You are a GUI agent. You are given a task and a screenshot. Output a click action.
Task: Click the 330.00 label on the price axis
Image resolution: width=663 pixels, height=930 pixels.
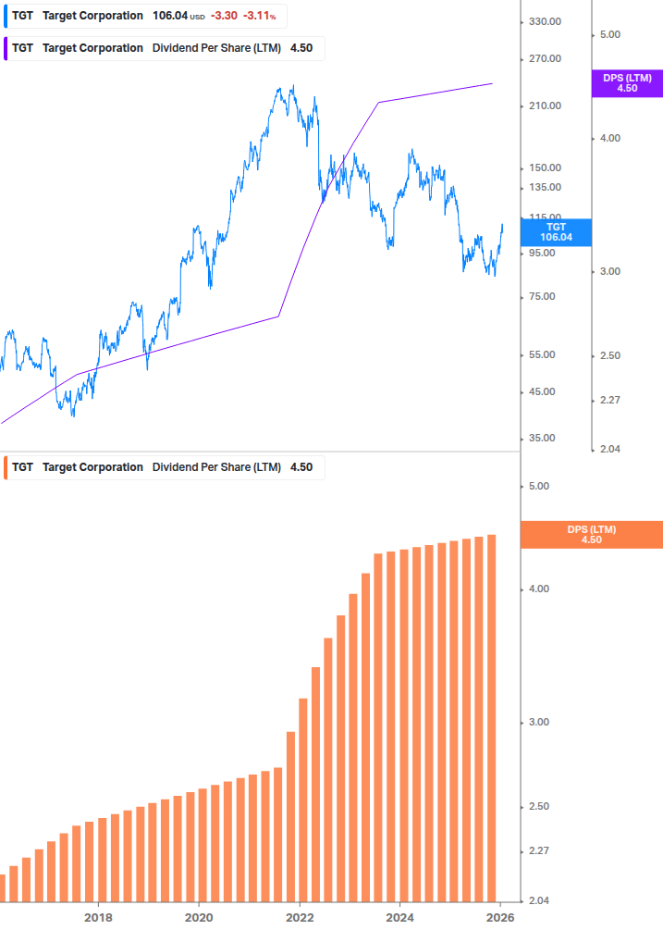544,21
